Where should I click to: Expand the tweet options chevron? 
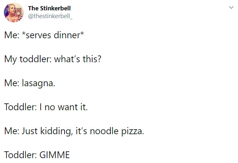point(231,7)
